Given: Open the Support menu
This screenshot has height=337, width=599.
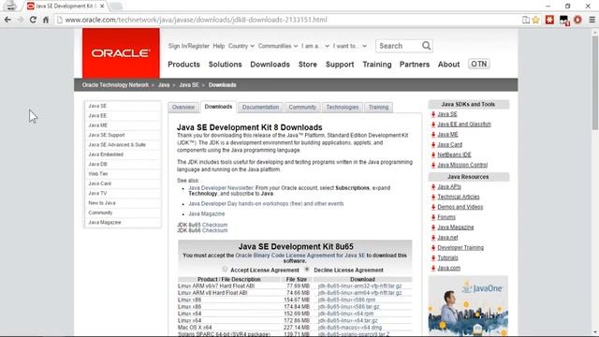Looking at the screenshot, I should coord(340,65).
